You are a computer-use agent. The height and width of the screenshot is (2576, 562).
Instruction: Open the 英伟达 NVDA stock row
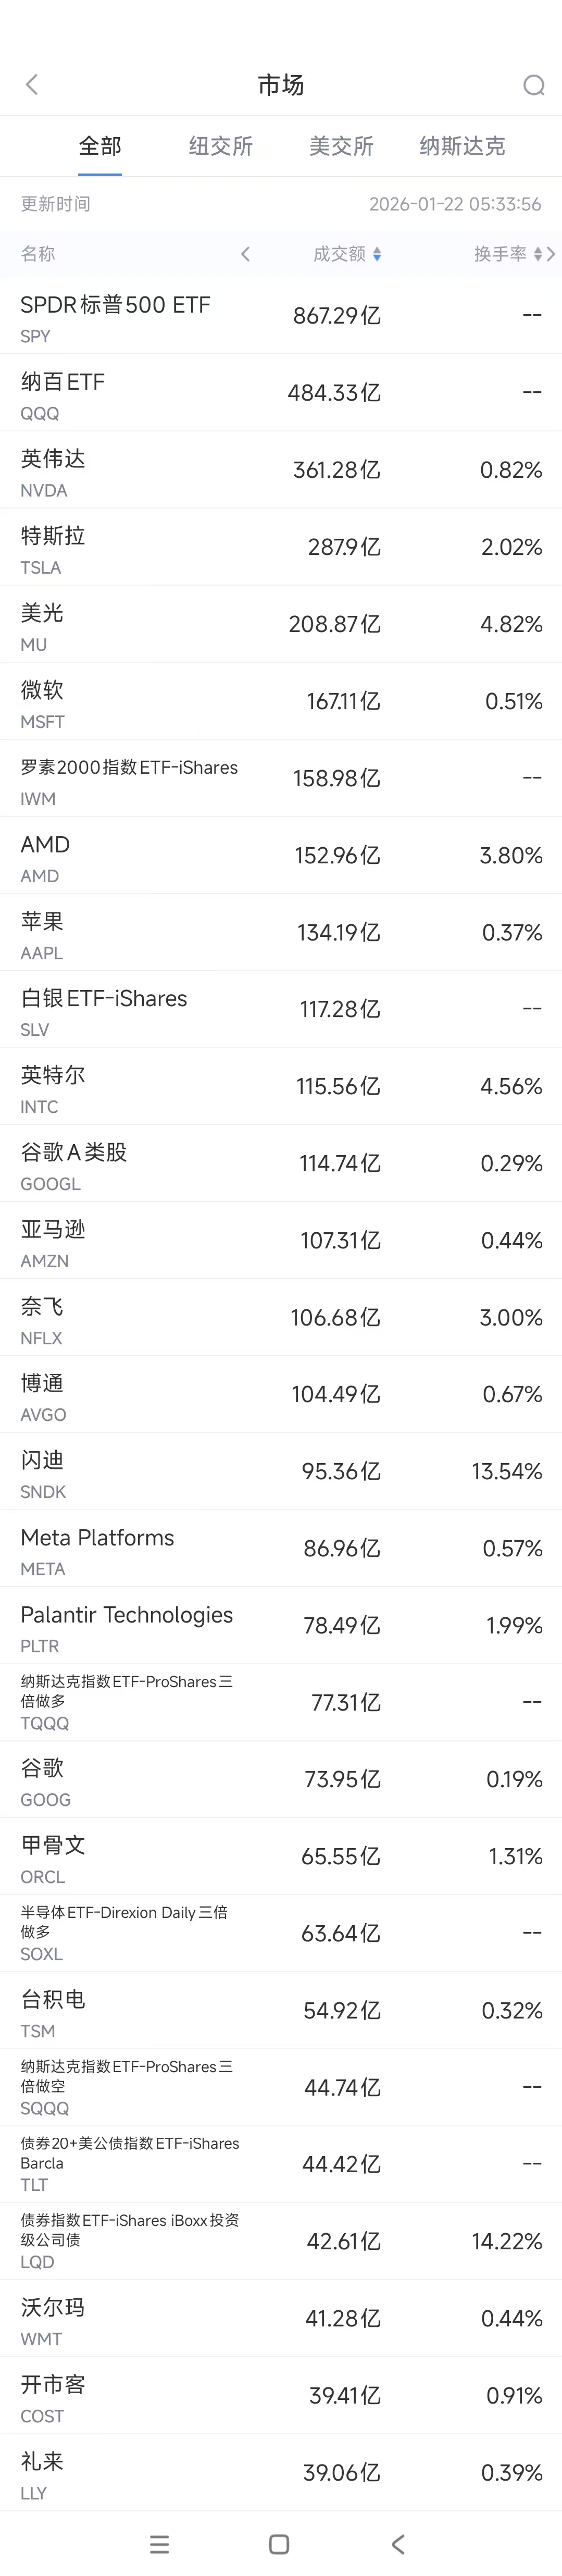281,470
